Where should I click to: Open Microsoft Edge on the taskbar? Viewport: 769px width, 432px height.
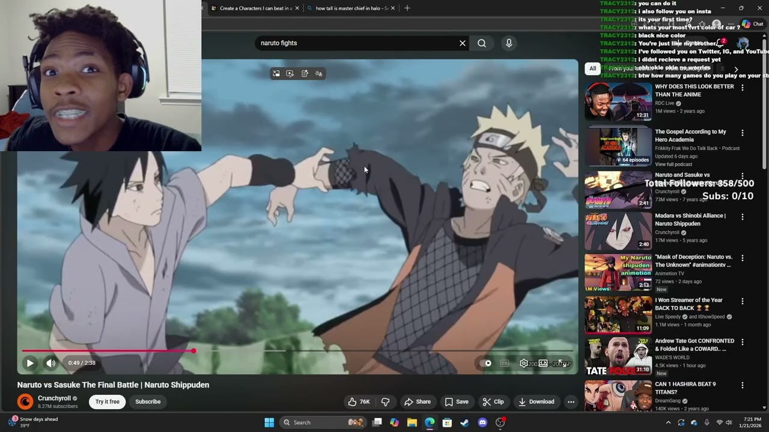[430, 422]
